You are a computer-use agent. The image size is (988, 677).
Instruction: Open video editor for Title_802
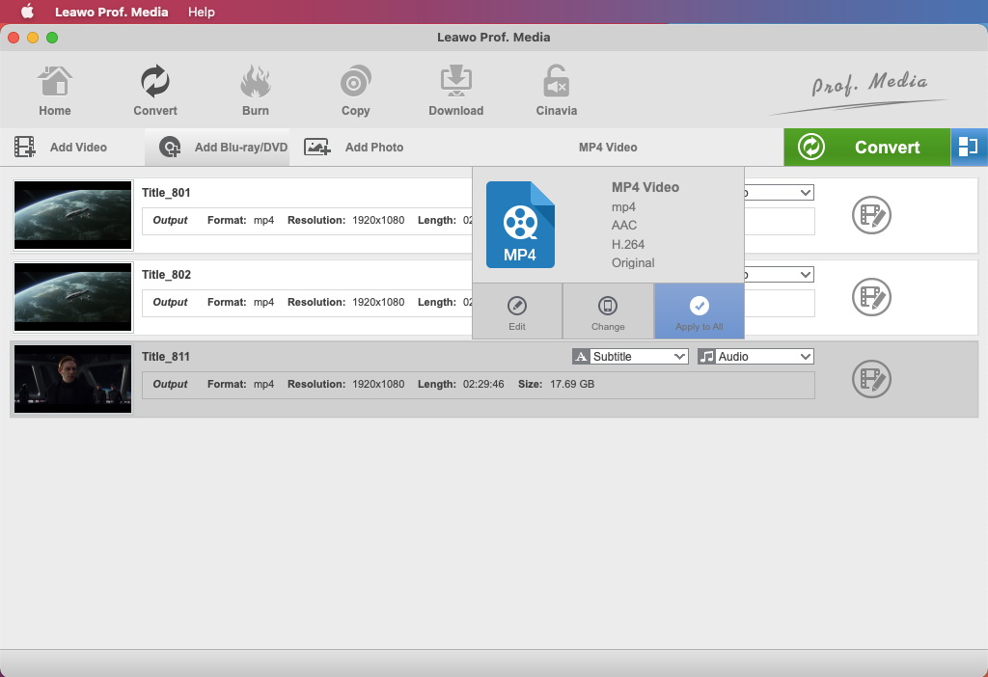pos(871,297)
